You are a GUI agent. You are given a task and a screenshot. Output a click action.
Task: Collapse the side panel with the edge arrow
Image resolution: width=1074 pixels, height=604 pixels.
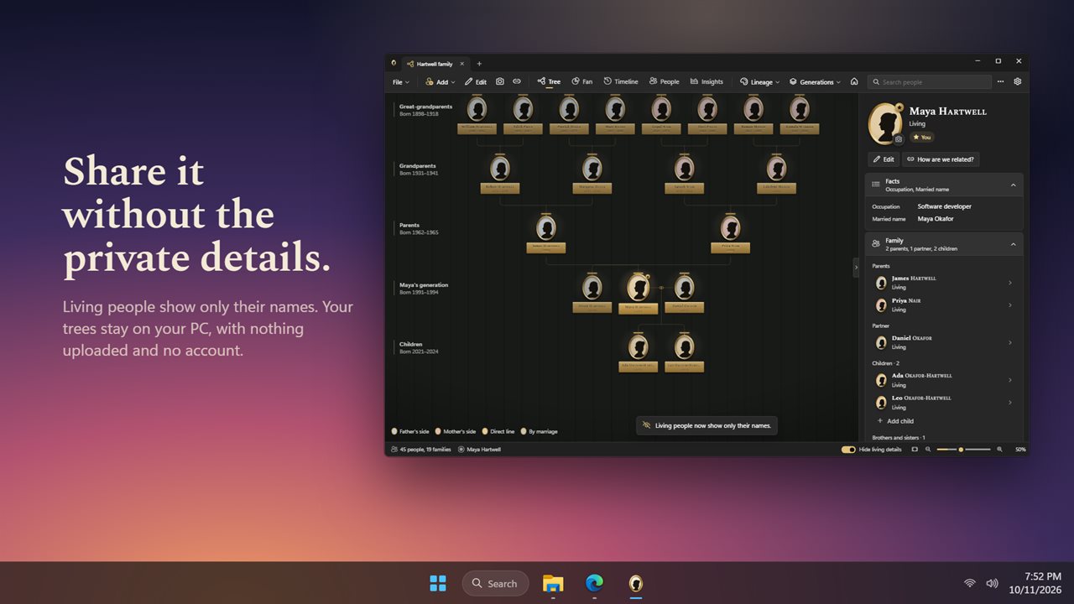coord(856,267)
